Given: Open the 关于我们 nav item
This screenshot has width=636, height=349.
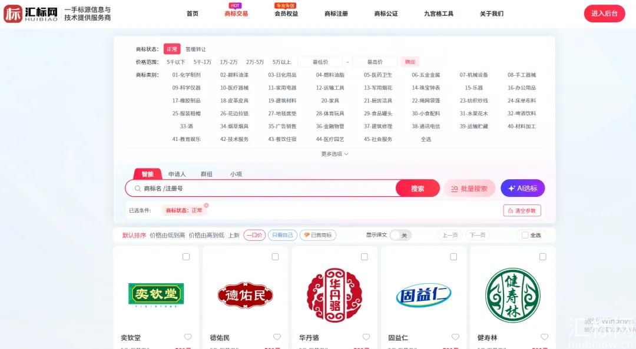Looking at the screenshot, I should coord(492,14).
